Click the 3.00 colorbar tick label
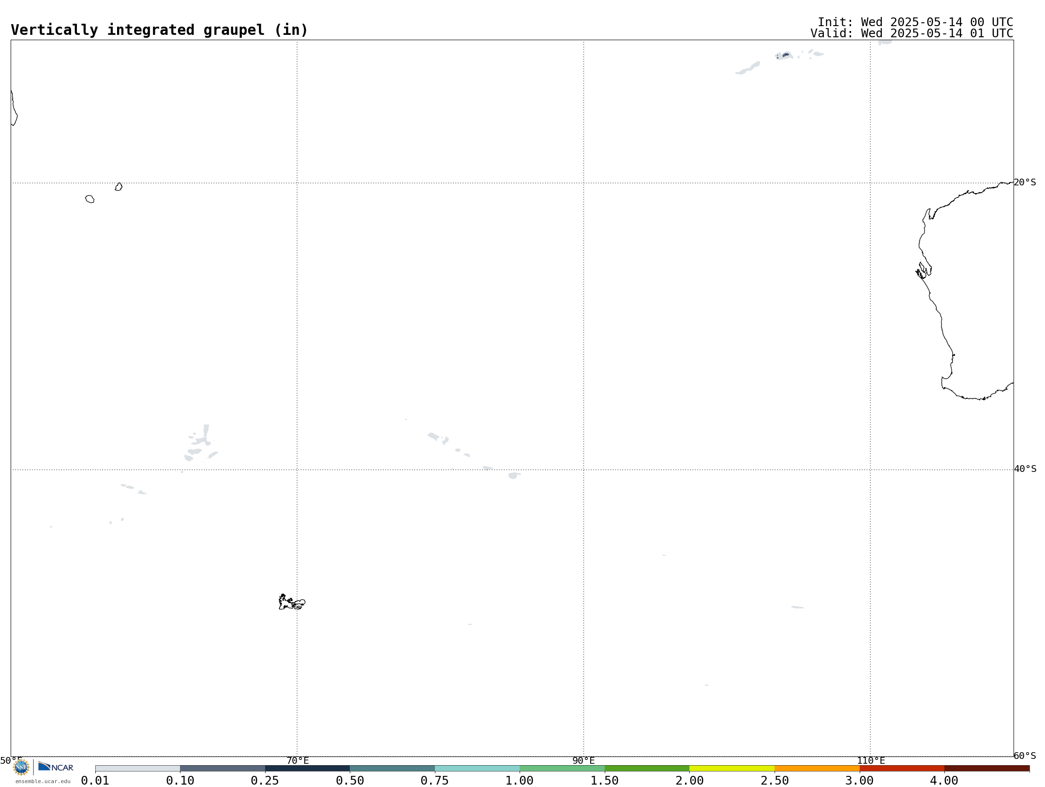This screenshot has width=1045, height=787. click(x=859, y=781)
